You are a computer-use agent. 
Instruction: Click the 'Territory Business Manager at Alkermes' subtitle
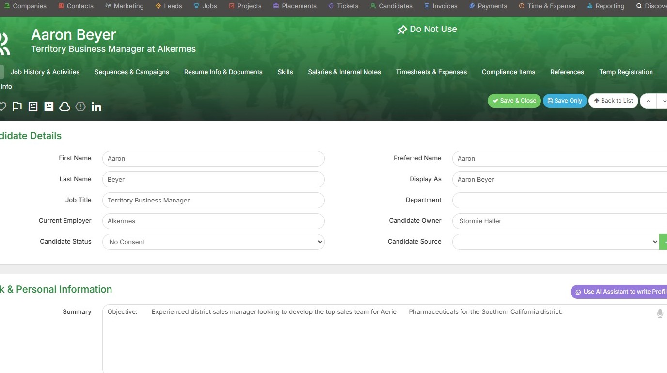[113, 49]
